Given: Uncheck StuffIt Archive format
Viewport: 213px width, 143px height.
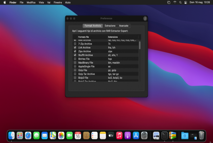Looking at the screenshot, I should point(75,55).
